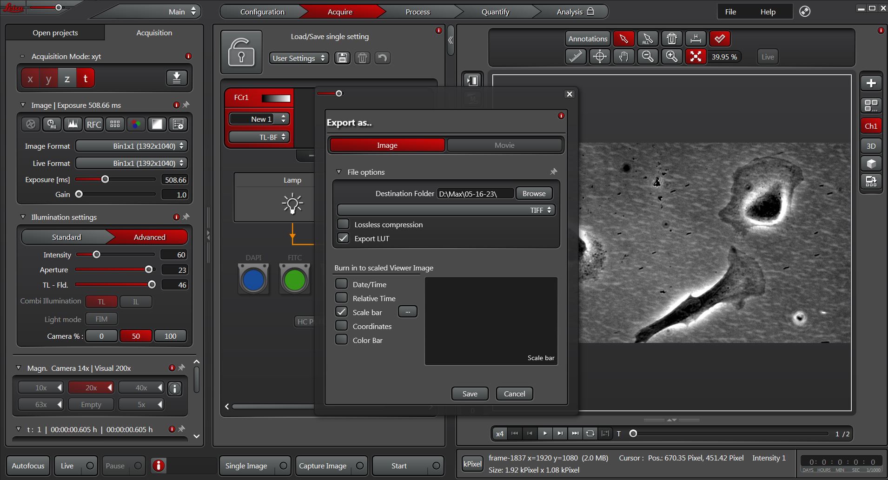Click the save setting floppy disk icon
This screenshot has width=888, height=480.
coord(342,58)
